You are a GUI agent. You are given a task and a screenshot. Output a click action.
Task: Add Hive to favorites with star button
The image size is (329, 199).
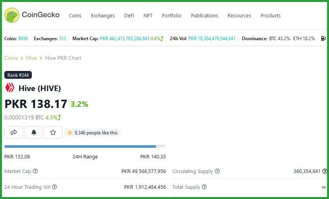pyautogui.click(x=53, y=132)
